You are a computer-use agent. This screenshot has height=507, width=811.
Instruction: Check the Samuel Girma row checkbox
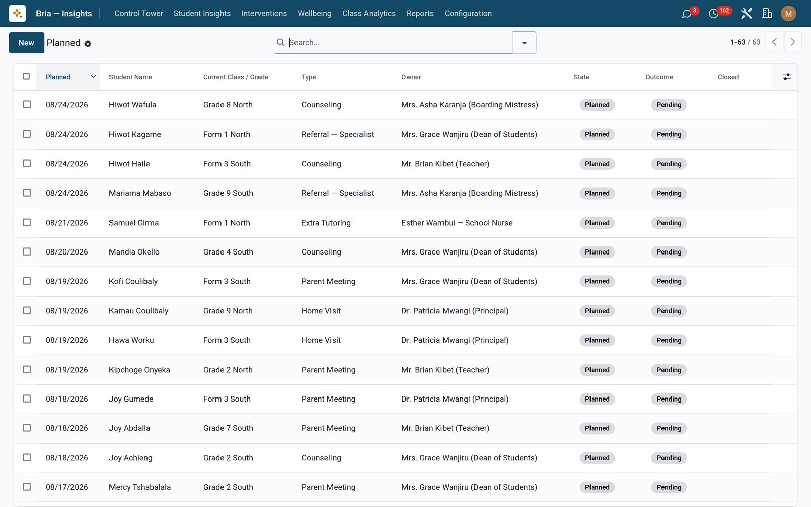27,222
